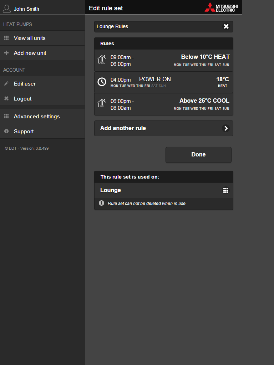274x365 pixels.
Task: Click info icon next to deletion notice
Action: pyautogui.click(x=101, y=203)
